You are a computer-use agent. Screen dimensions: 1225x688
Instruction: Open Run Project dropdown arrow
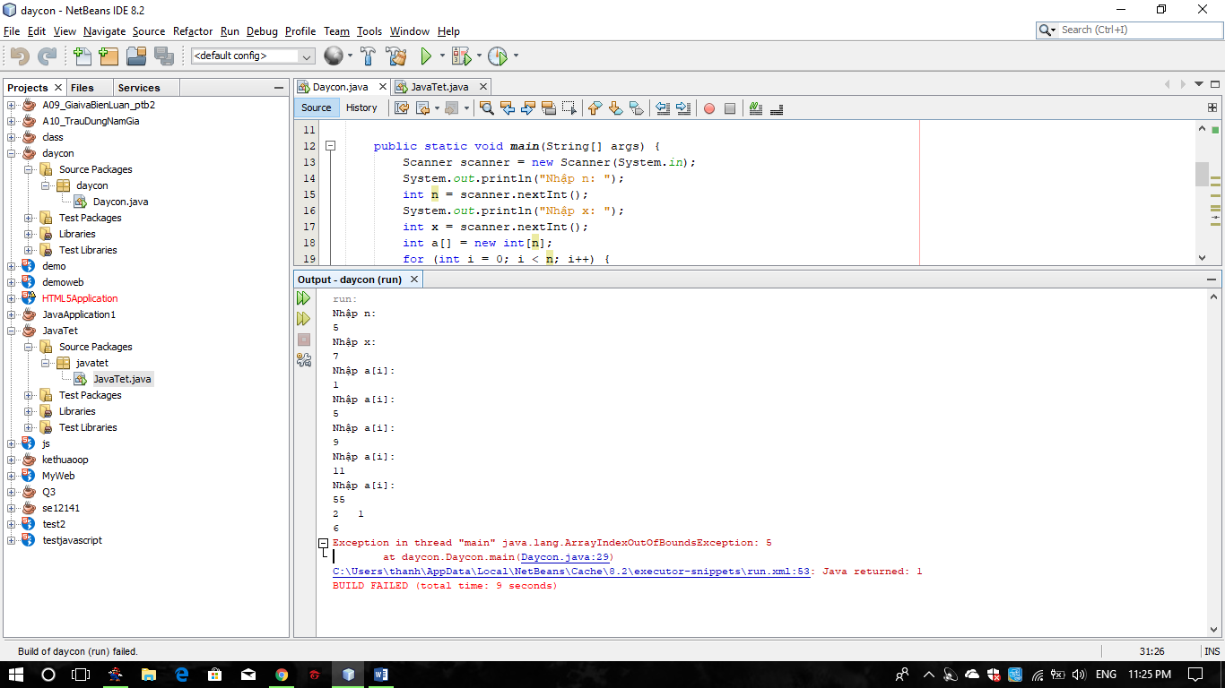[x=442, y=56]
